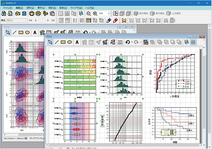
Task: Click the open folder icon in main toolbar
Action: [x=18, y=13]
